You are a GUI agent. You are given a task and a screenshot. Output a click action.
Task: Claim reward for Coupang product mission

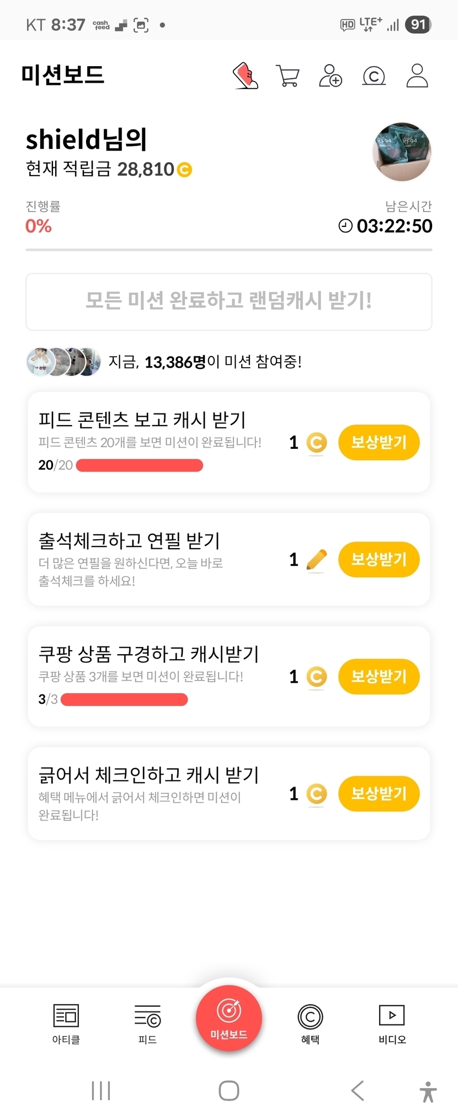click(x=379, y=676)
